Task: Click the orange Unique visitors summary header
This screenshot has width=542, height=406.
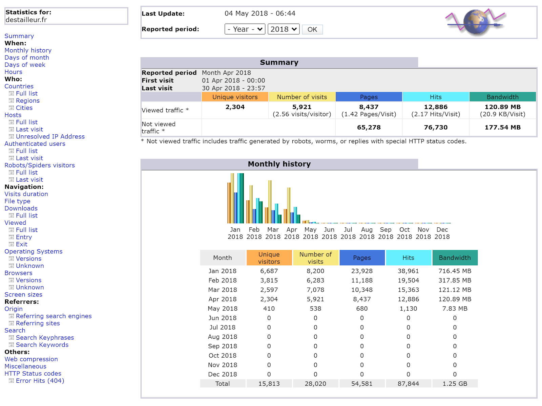Action: pos(235,97)
